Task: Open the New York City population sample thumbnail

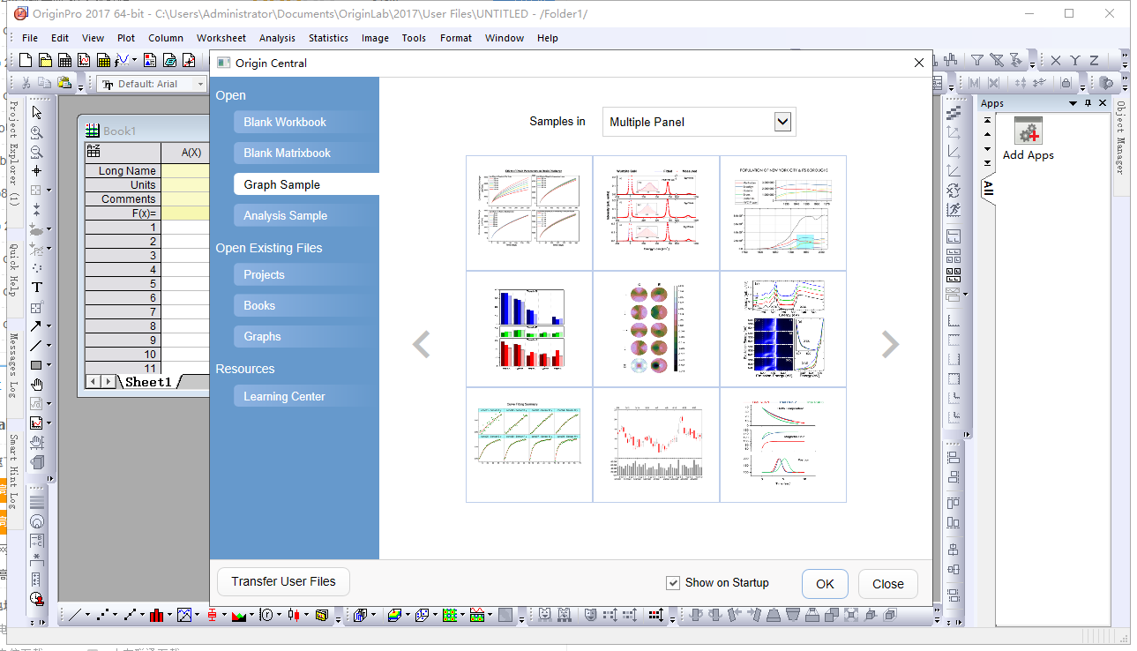Action: point(783,213)
